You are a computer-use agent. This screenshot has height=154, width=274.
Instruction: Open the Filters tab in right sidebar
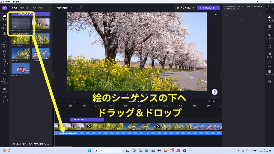click(x=269, y=36)
